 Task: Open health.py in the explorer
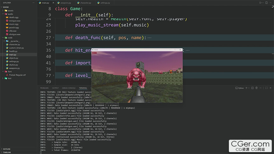tap(13, 51)
